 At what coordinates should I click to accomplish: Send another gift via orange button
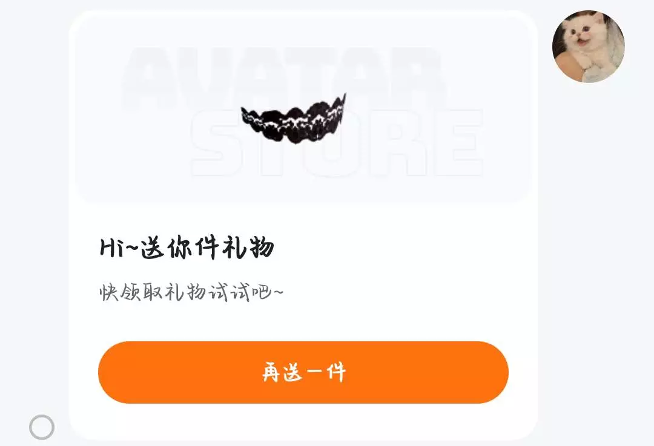303,372
